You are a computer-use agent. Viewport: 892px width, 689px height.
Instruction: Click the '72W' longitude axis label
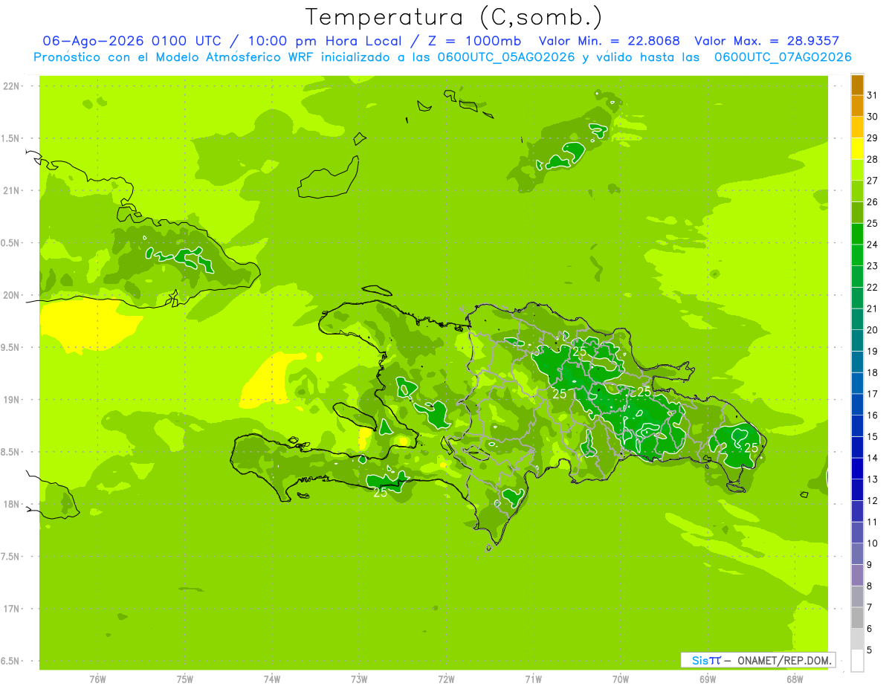(x=446, y=679)
